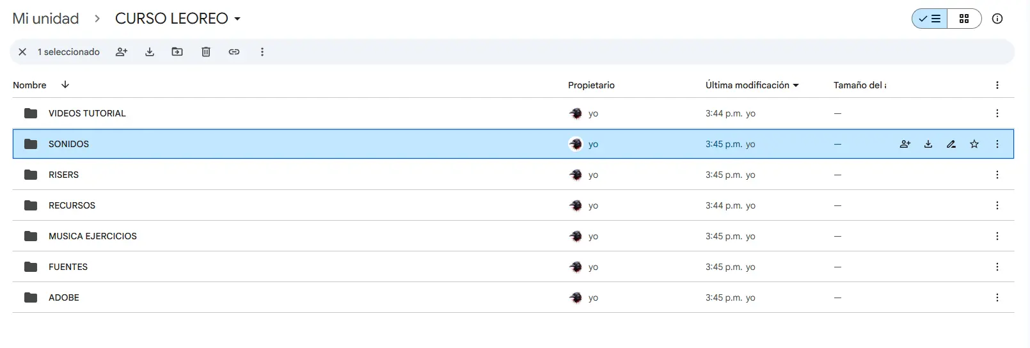Open the three-dot menu for ADOBE folder
Screen dimensions: 1030x348
click(x=997, y=297)
